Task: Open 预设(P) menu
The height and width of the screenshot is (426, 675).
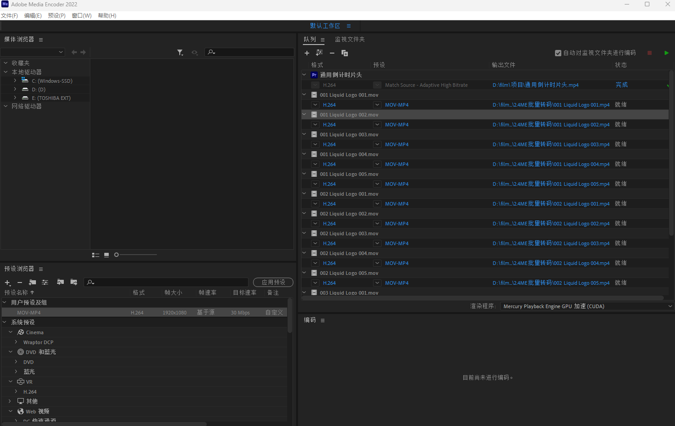Action: pos(57,16)
